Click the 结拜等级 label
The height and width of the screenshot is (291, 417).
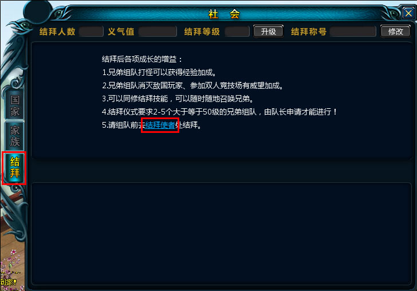pos(202,32)
